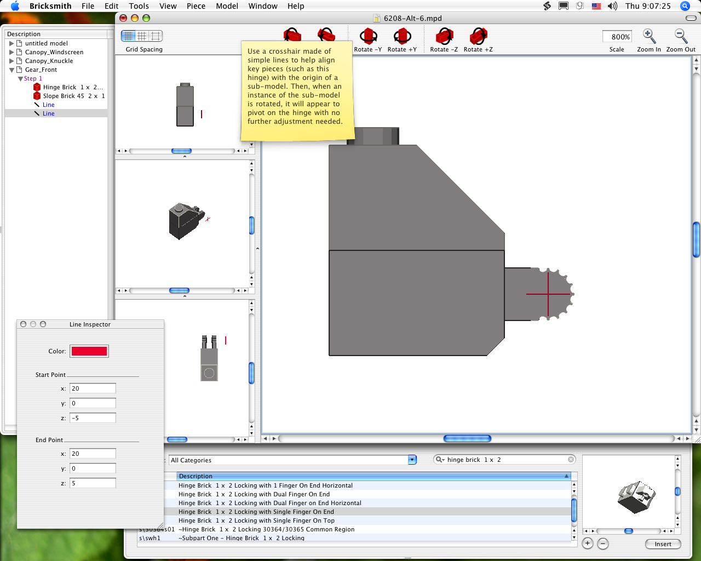Open the All Categories dropdown

pyautogui.click(x=412, y=460)
